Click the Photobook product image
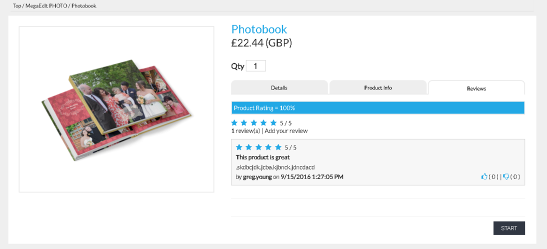Image resolution: width=547 pixels, height=249 pixels. [x=116, y=109]
